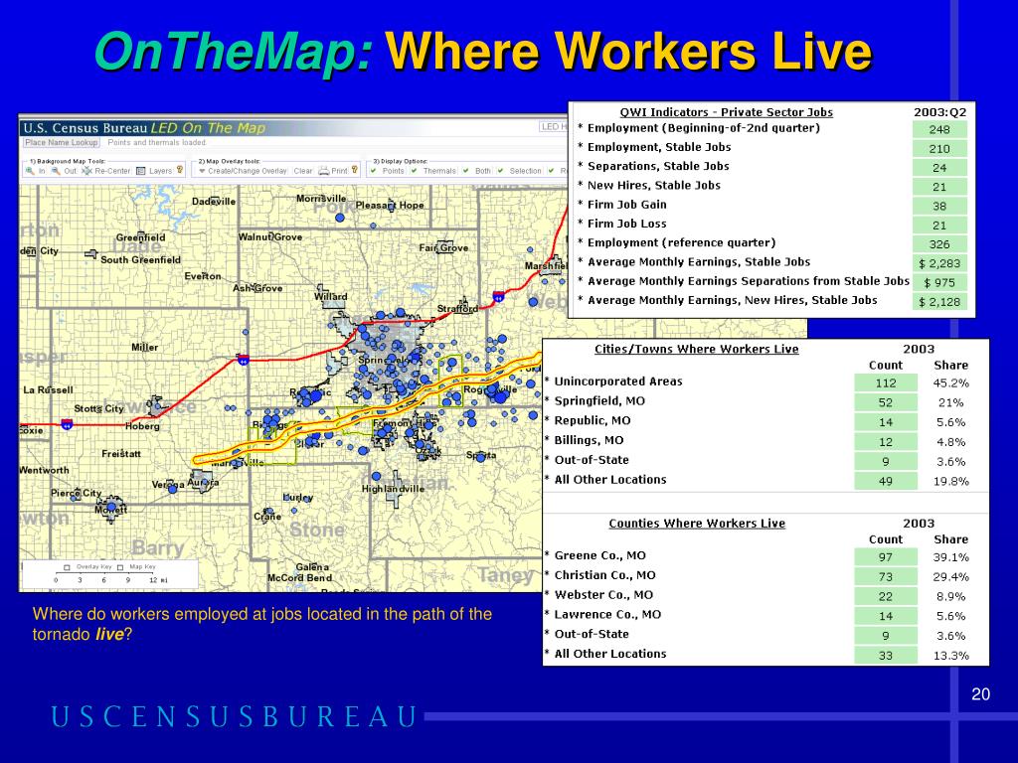Click the blue dot at Monett

tap(111, 507)
